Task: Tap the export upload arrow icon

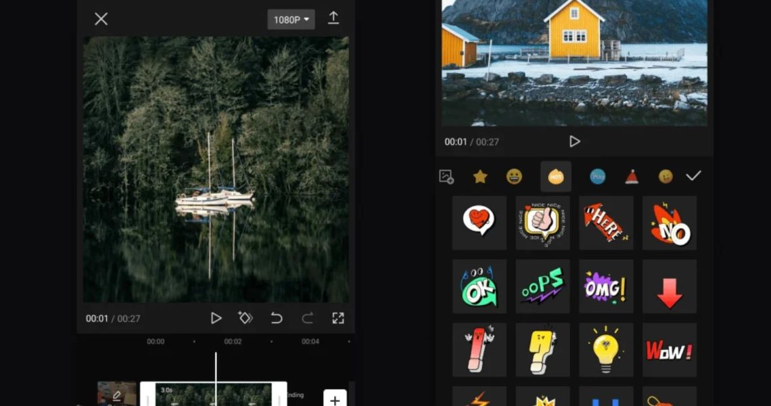Action: tap(333, 19)
